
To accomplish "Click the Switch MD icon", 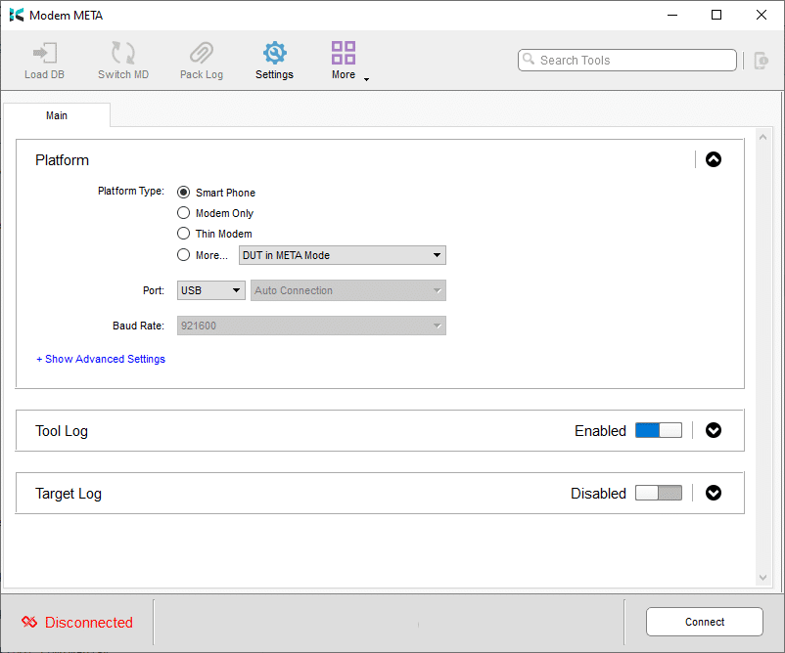I will coord(123,53).
